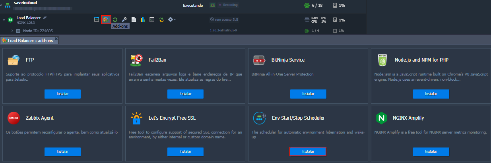Open the Log file icon

(134, 19)
